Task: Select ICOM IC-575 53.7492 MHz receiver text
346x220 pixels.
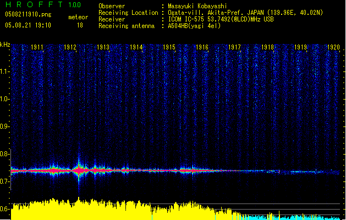Action: tap(221, 19)
